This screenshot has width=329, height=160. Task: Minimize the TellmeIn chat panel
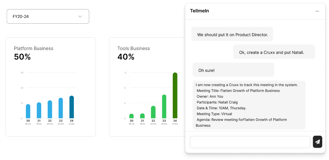pos(317,11)
